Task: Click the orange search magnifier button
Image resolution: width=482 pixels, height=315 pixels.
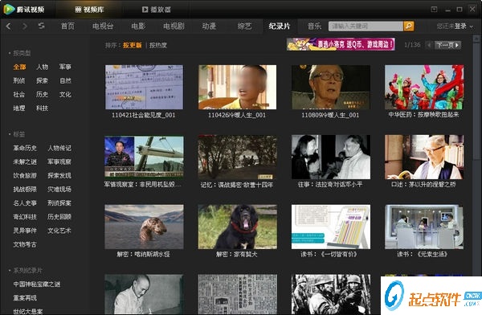Action: click(x=409, y=27)
